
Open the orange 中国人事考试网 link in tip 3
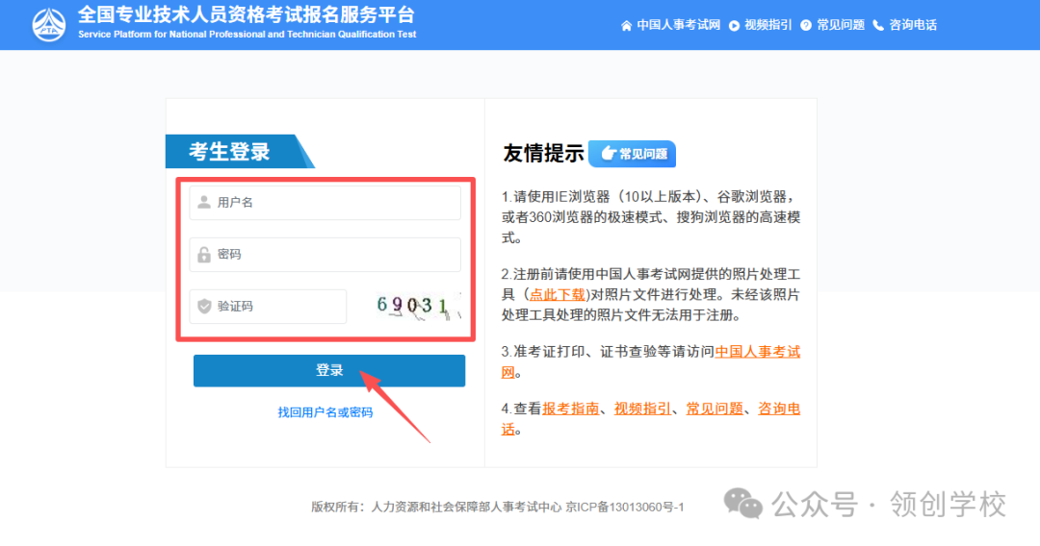coord(758,352)
